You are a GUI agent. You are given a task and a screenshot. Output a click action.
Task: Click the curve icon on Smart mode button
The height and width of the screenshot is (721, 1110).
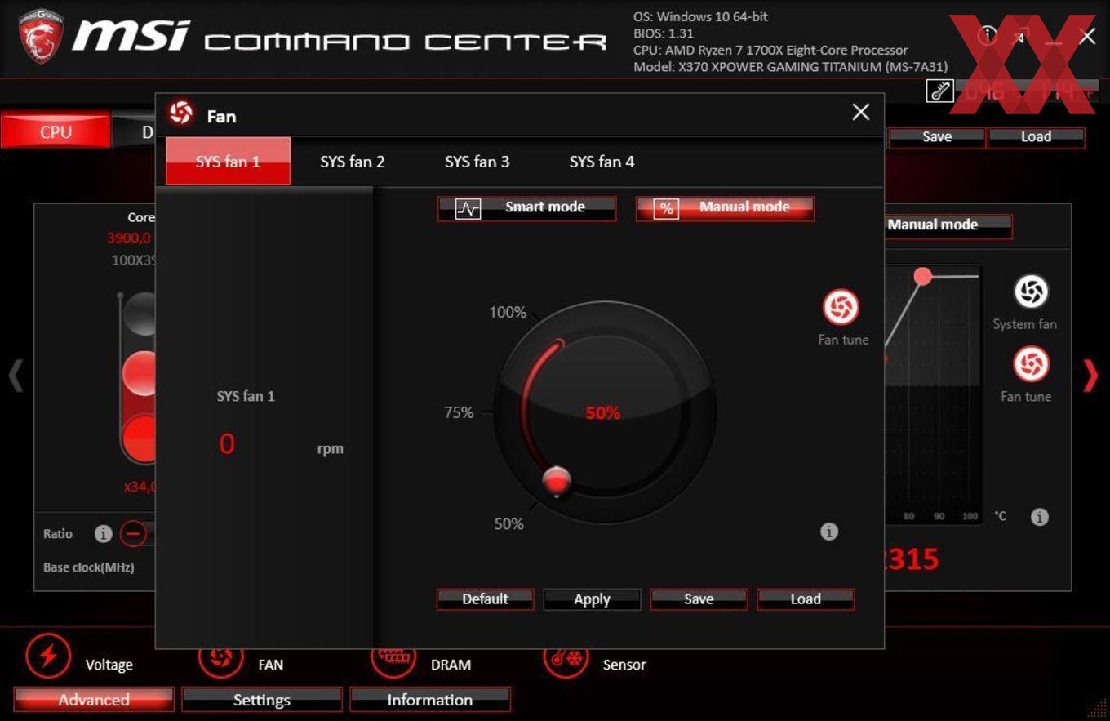coord(468,209)
